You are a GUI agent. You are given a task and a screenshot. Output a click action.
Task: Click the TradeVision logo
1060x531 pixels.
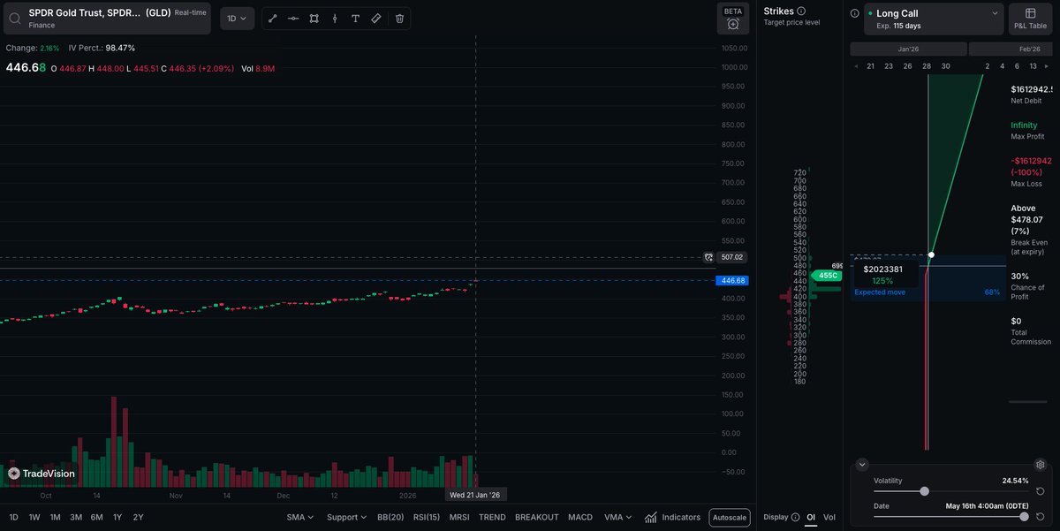point(42,474)
